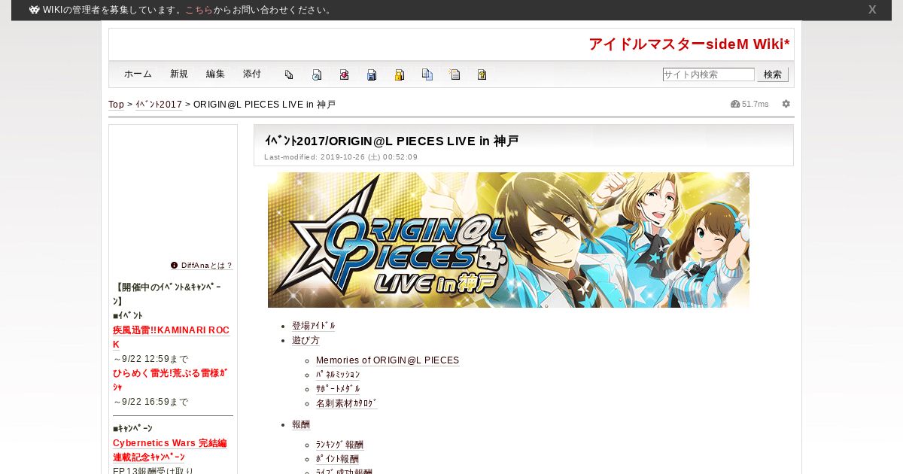Click the ～9/22 12:59まで text

tap(150, 359)
